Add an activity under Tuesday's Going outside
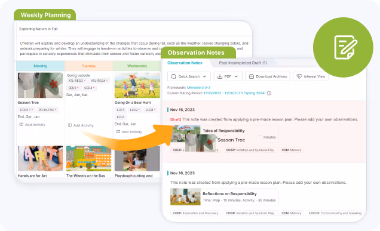This screenshot has width=380, height=231. click(x=81, y=125)
